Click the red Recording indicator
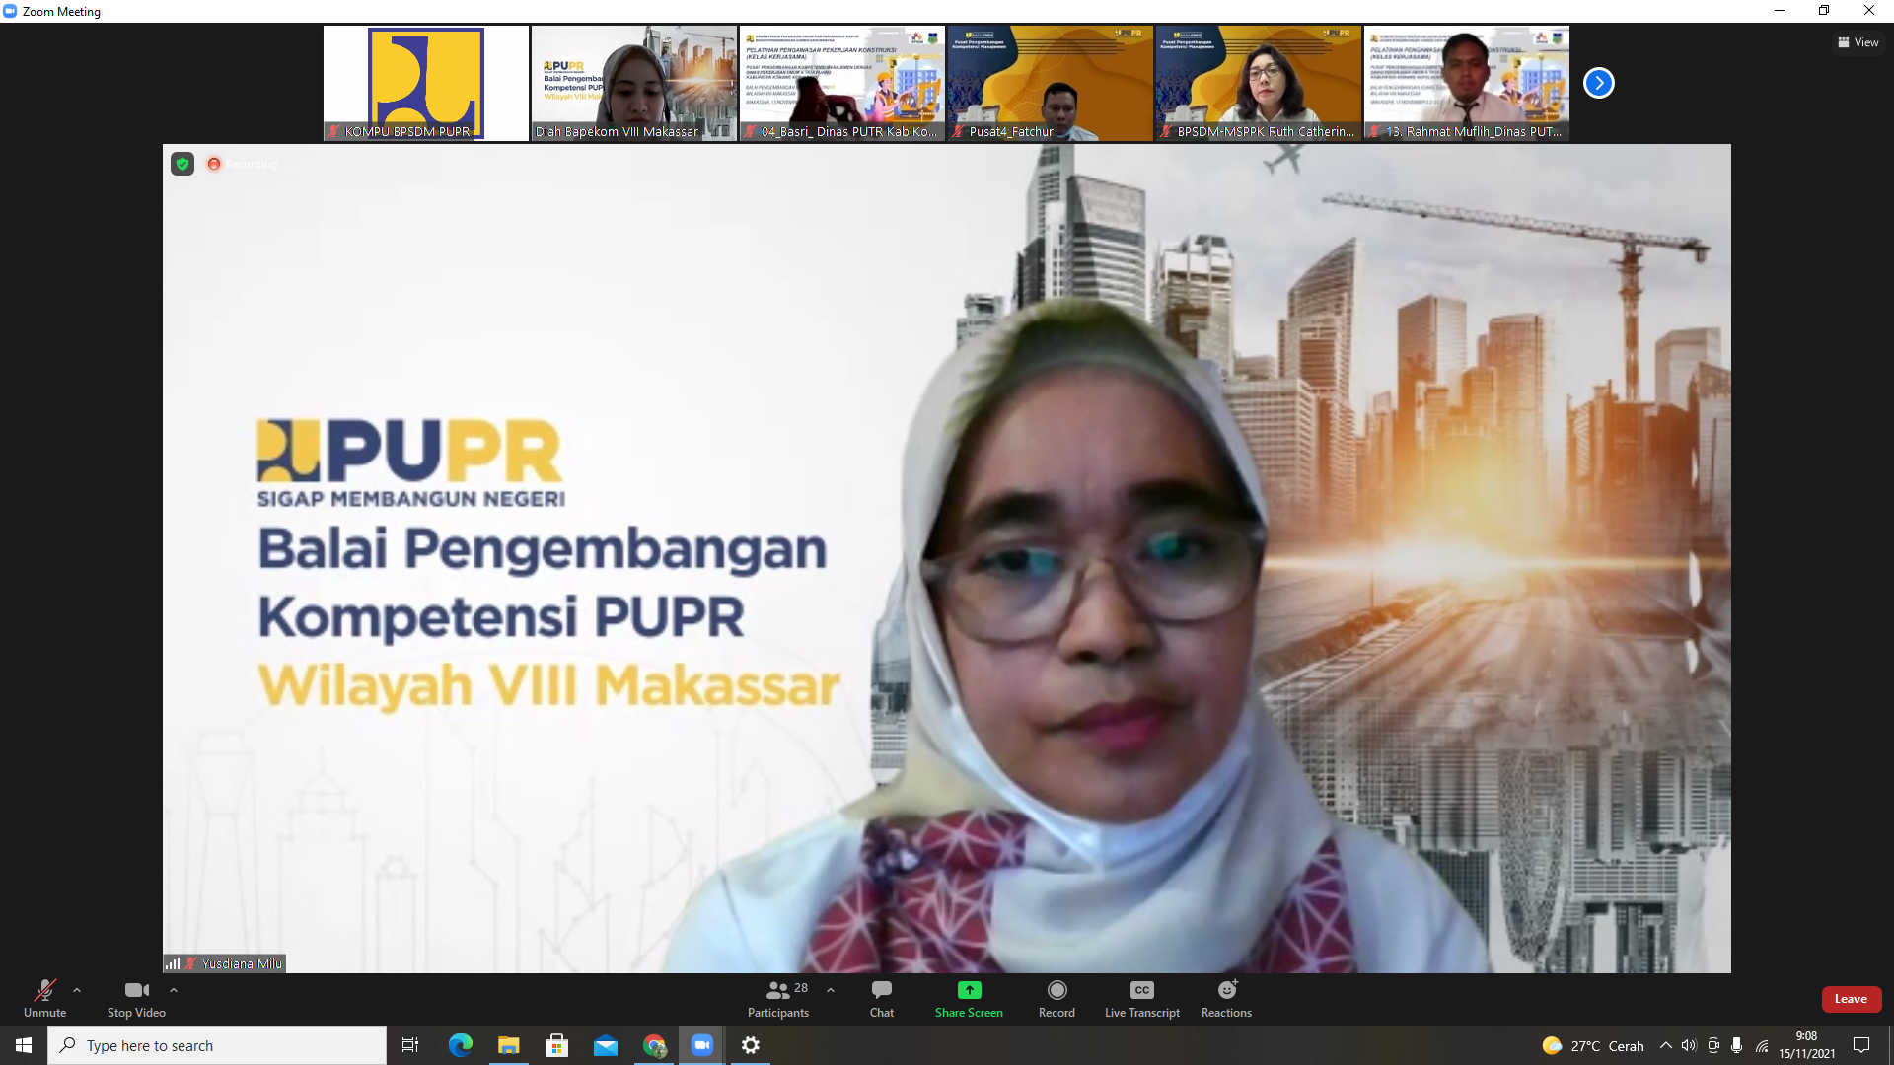This screenshot has height=1065, width=1894. (x=242, y=164)
